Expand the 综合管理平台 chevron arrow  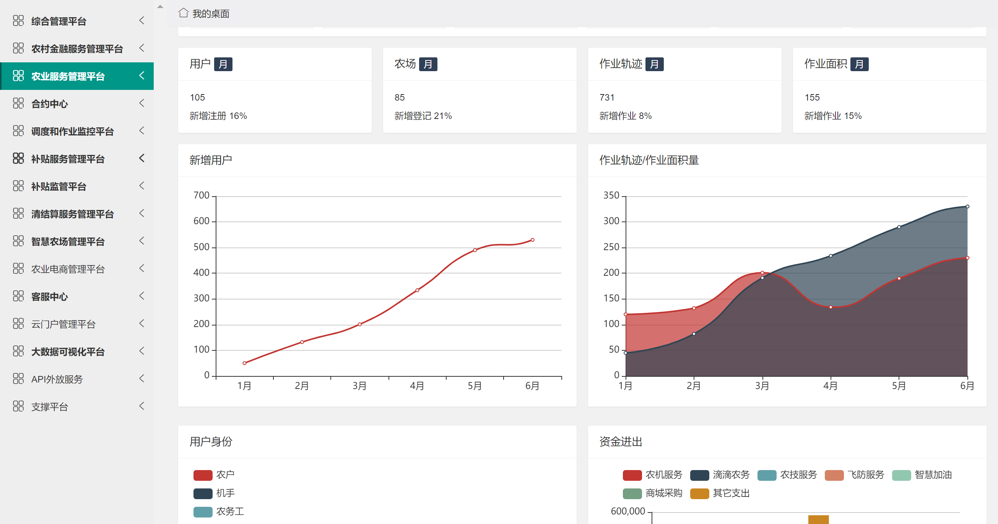pyautogui.click(x=142, y=21)
